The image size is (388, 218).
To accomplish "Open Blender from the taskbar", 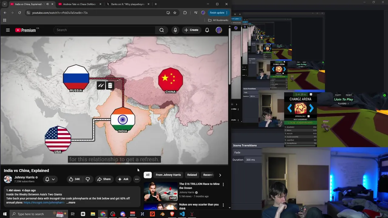I will (162, 214).
